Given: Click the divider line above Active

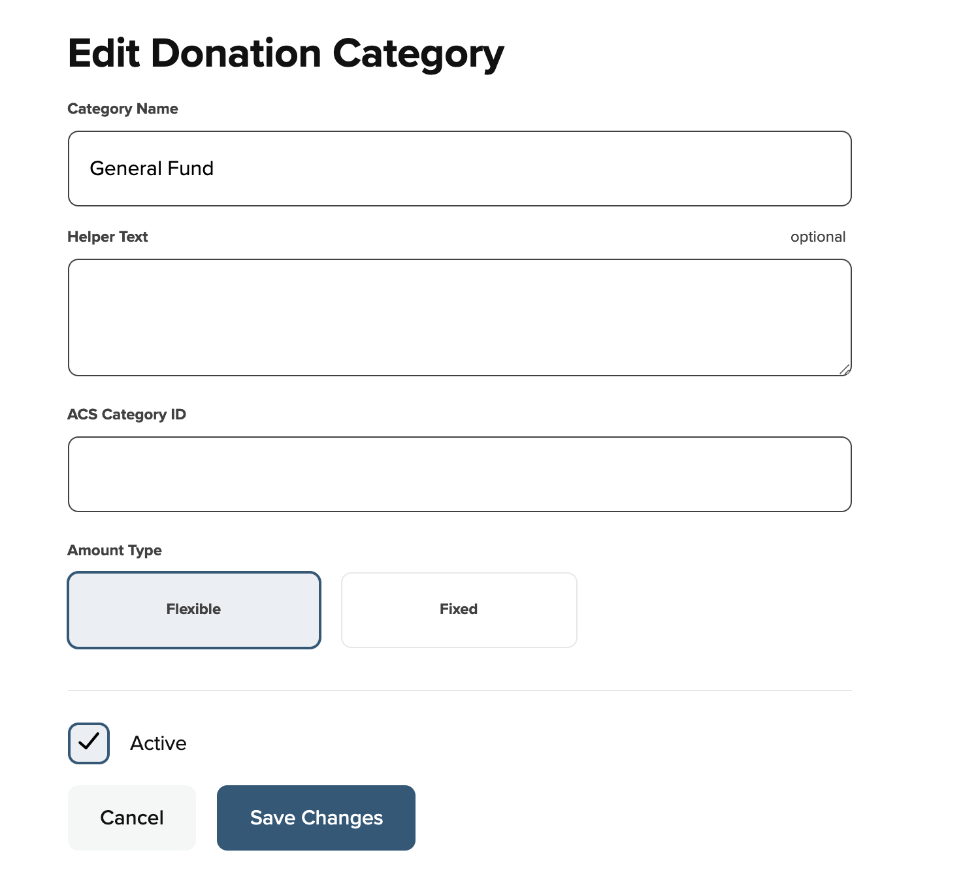Looking at the screenshot, I should point(459,690).
